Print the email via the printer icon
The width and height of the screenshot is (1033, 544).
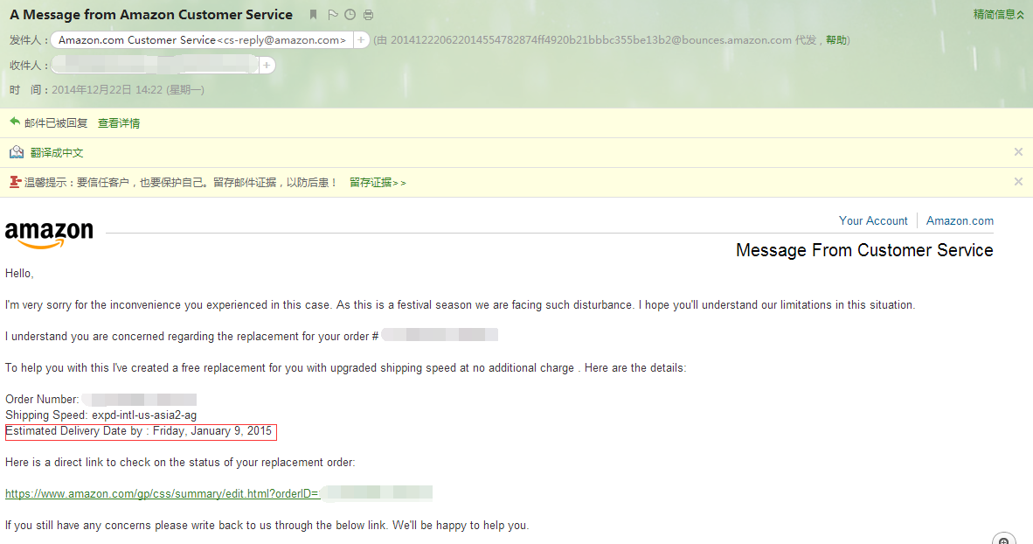(x=368, y=15)
